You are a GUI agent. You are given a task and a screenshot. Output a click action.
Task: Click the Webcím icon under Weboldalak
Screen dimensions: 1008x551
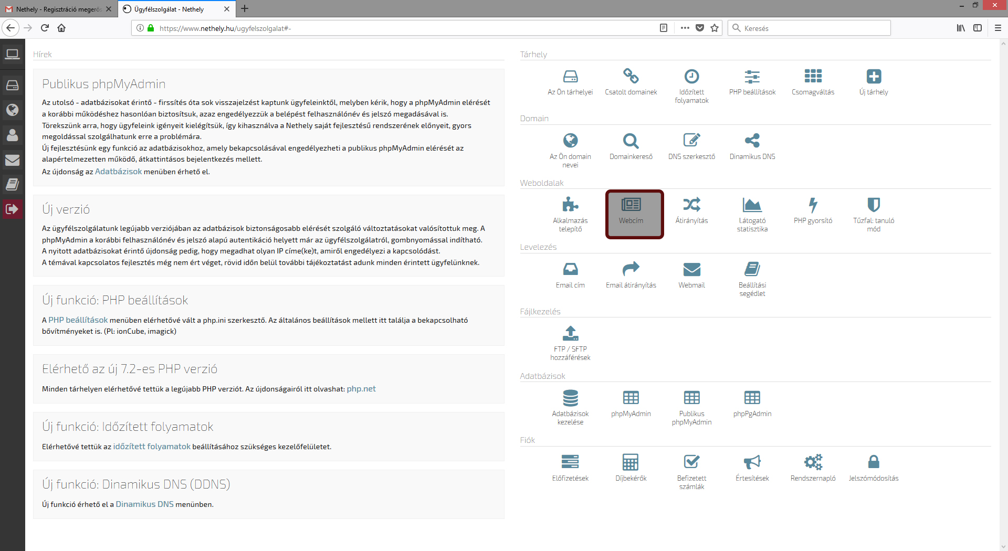[x=631, y=205]
